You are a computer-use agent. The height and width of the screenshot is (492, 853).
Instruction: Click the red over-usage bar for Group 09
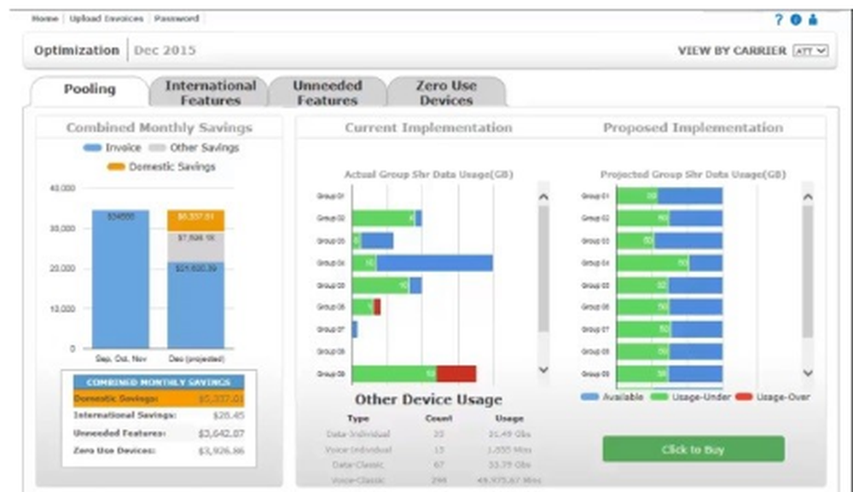tap(456, 374)
